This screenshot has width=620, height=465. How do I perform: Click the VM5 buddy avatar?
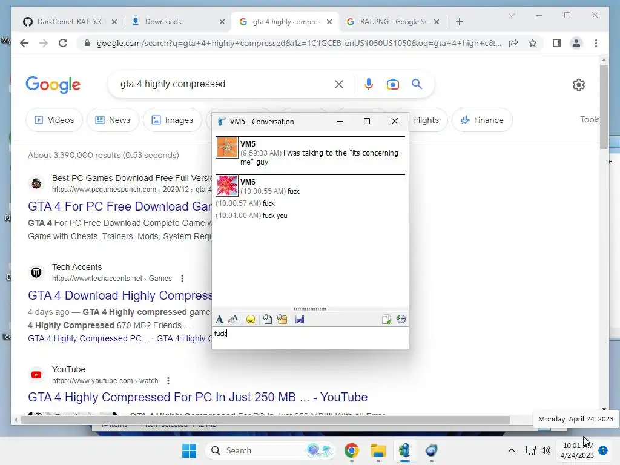[x=227, y=148]
